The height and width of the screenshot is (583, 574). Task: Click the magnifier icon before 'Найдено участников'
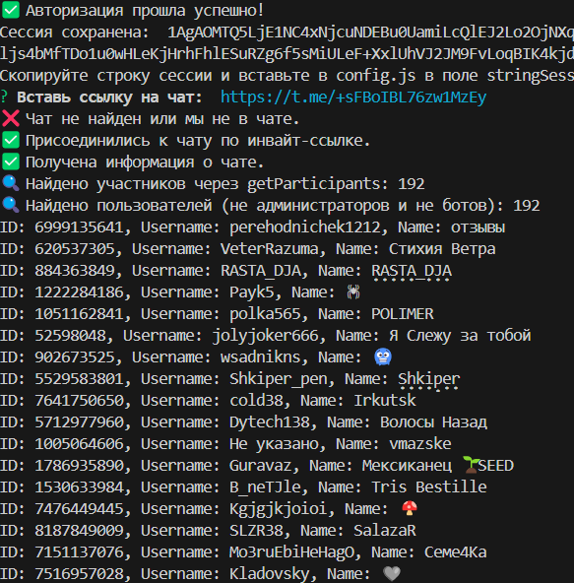(x=11, y=184)
